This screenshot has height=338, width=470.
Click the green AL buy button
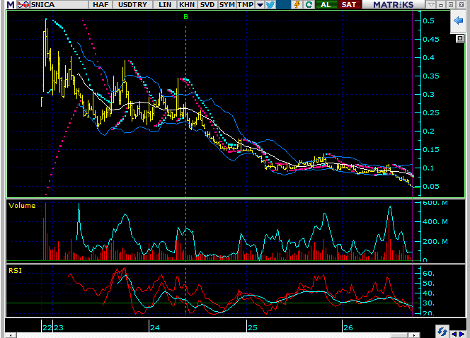(x=326, y=4)
